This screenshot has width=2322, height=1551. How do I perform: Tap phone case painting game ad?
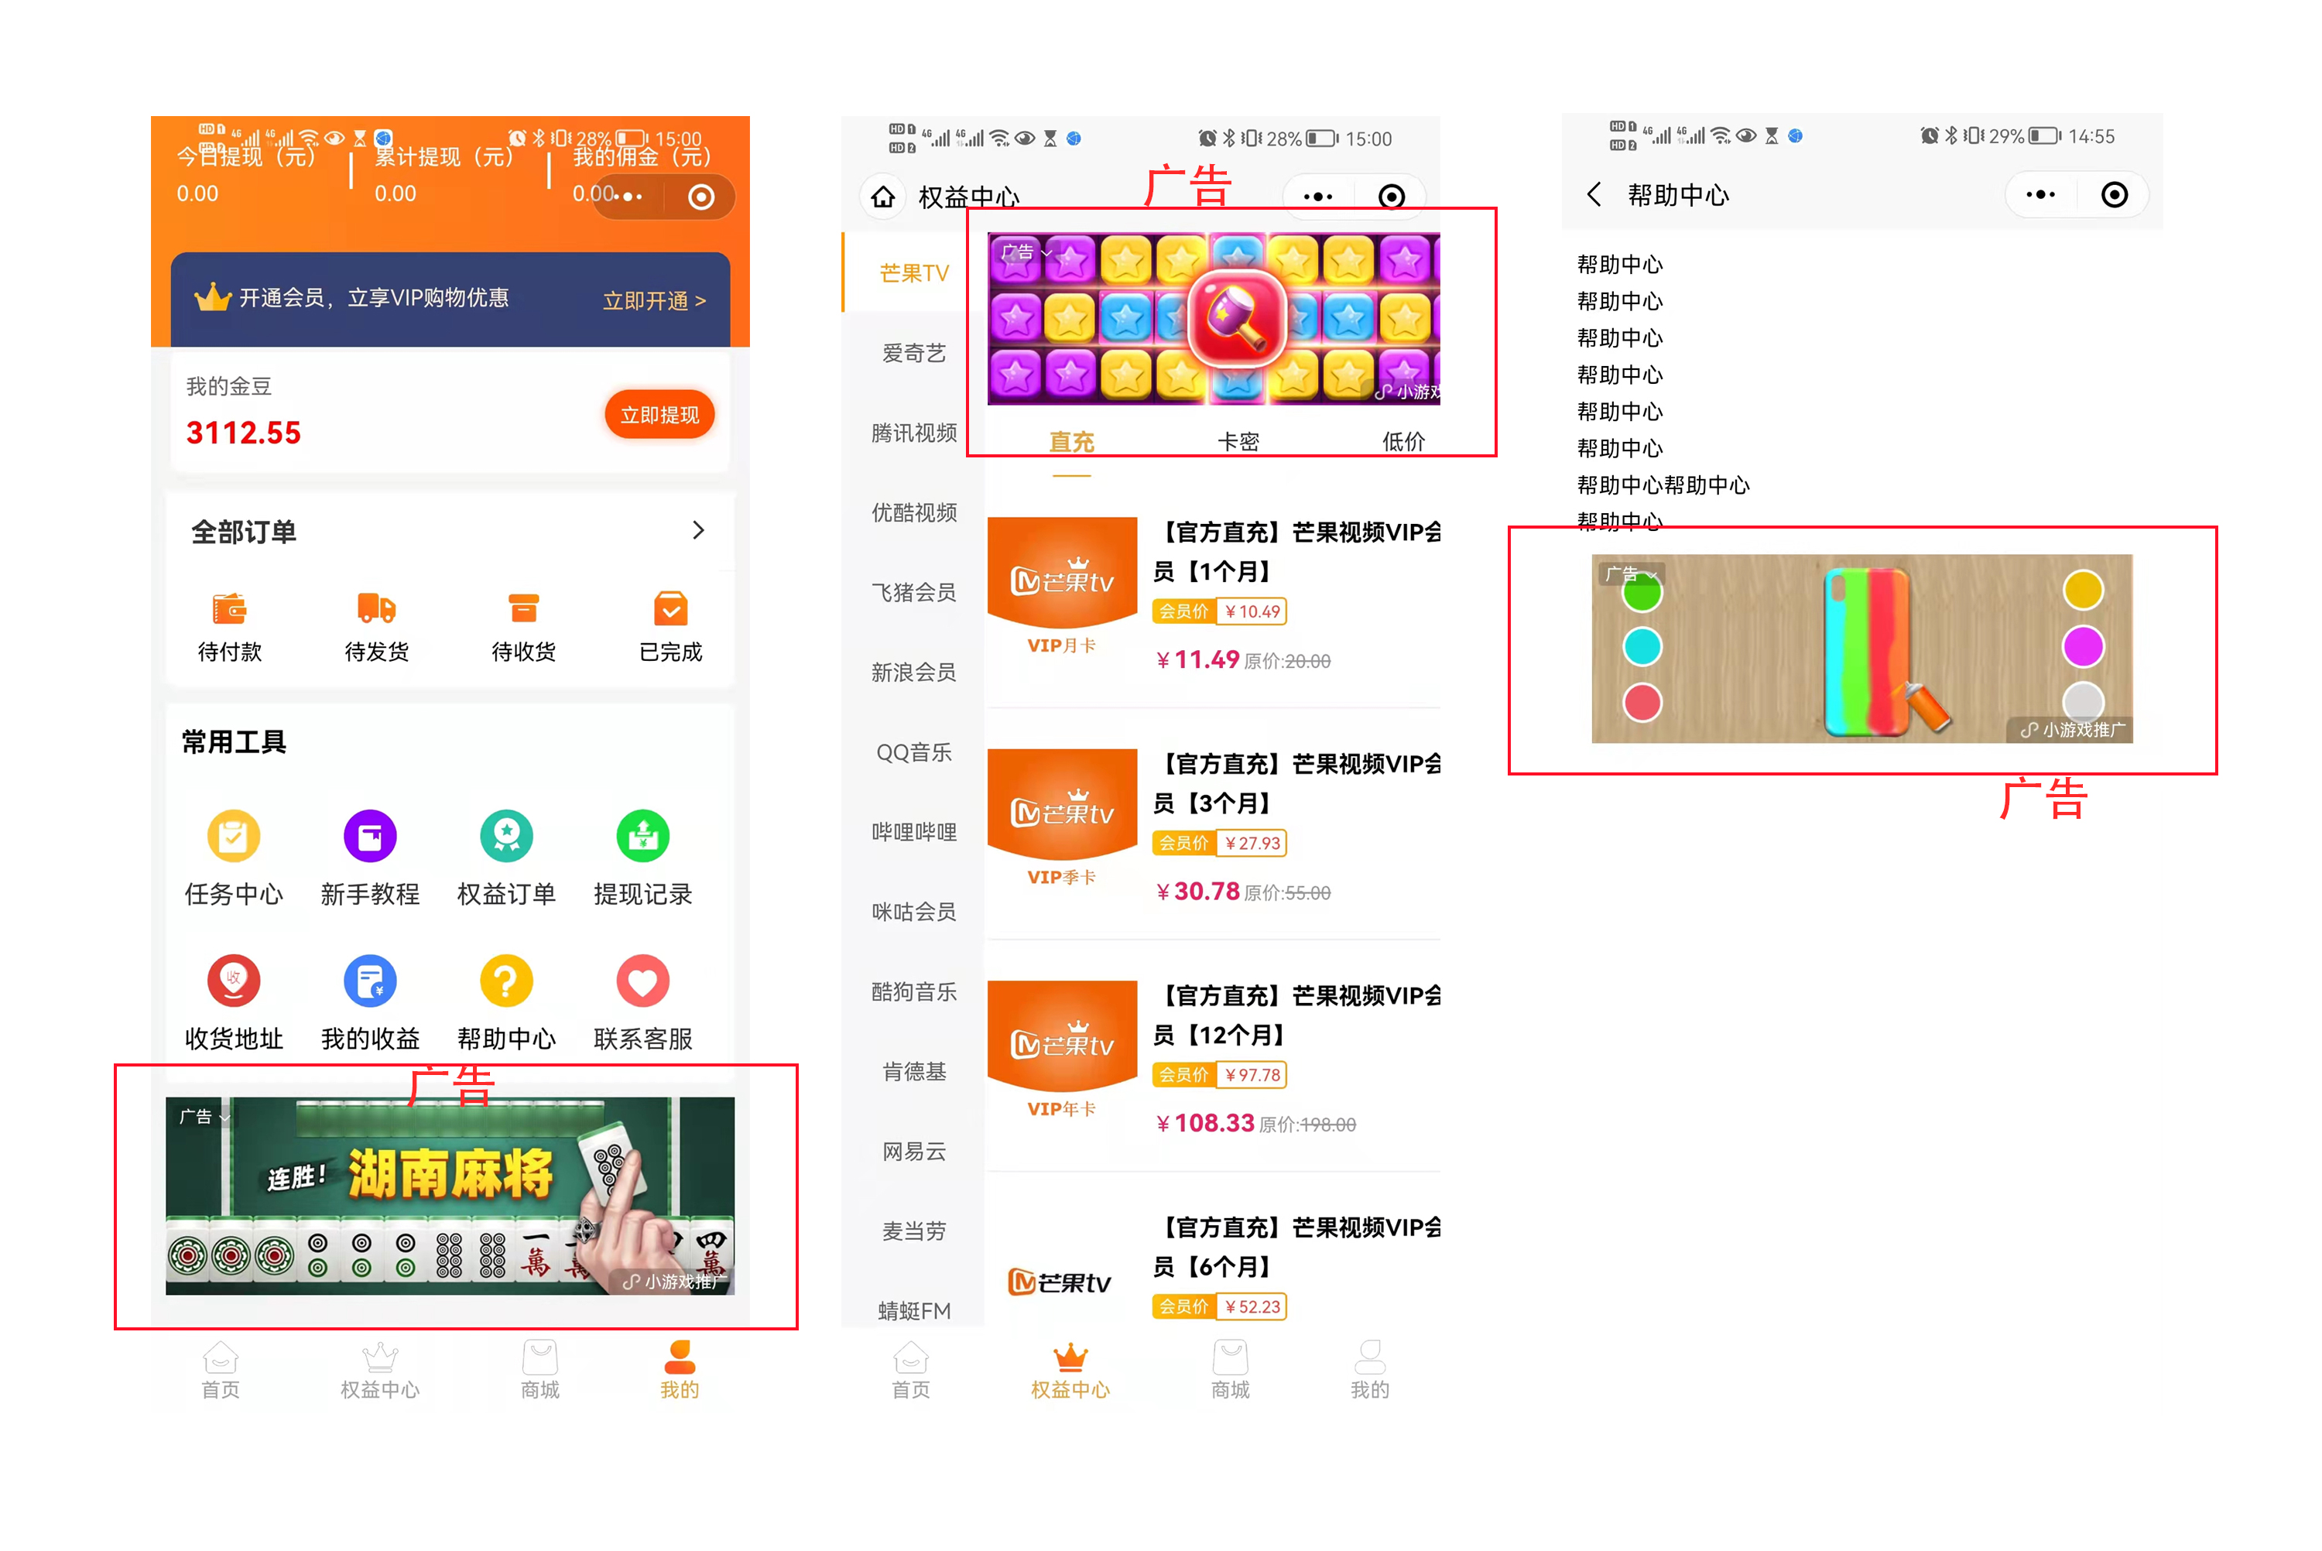1861,648
